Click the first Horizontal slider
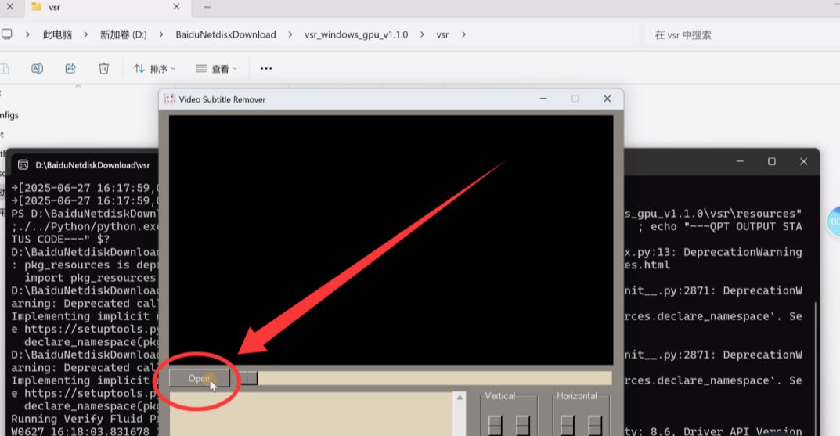Screen dimensions: 840x436 pyautogui.click(x=567, y=425)
